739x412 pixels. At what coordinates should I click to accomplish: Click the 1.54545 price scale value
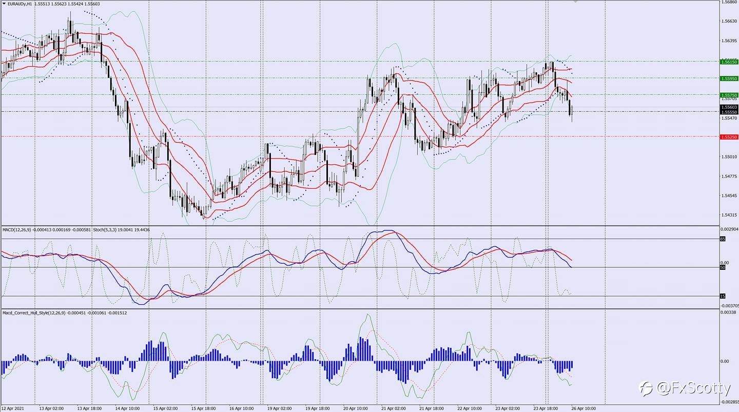click(729, 195)
